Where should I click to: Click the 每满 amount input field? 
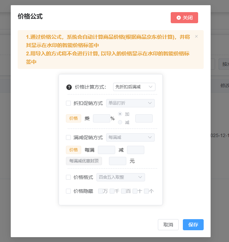(106, 150)
